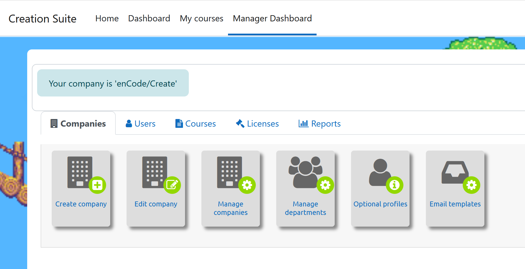Click the 'Your company is enCode/Create' notice
The height and width of the screenshot is (269, 525).
(113, 83)
